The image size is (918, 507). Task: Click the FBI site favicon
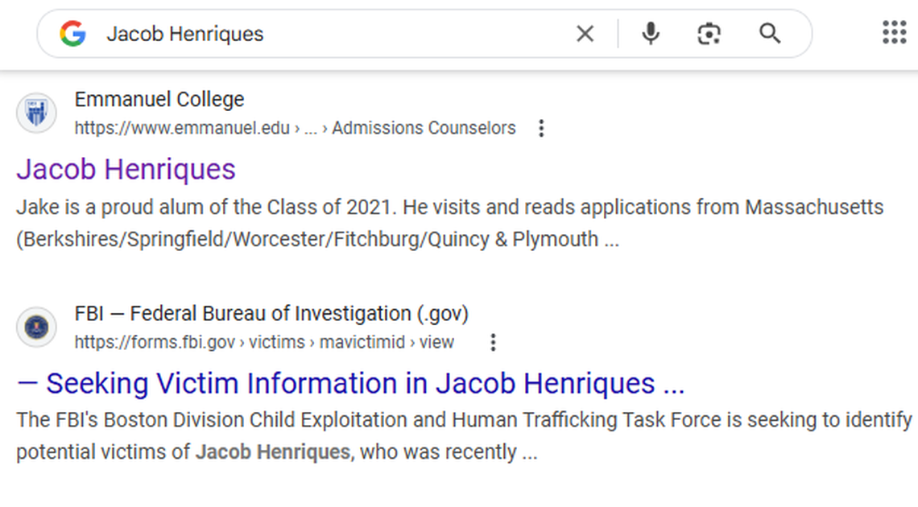36,327
